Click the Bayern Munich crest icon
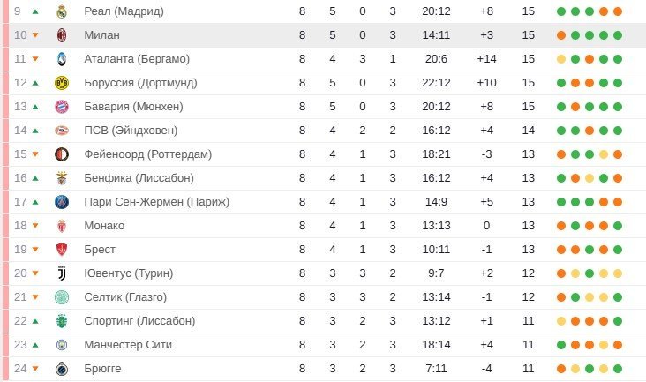 (x=62, y=107)
